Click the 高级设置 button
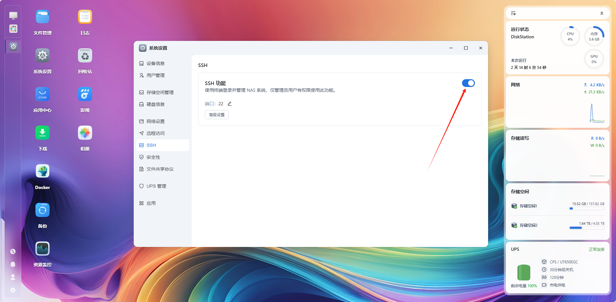The width and height of the screenshot is (616, 302). click(217, 115)
